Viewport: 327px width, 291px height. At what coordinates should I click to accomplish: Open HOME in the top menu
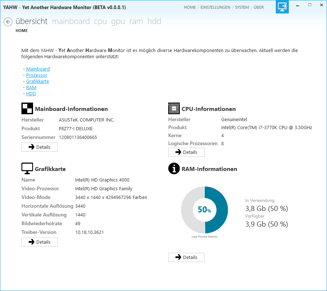tap(190, 7)
